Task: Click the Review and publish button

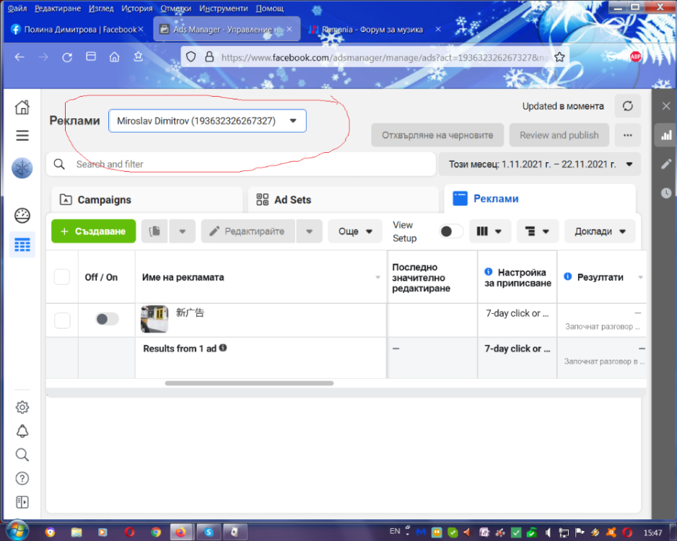Action: click(559, 135)
